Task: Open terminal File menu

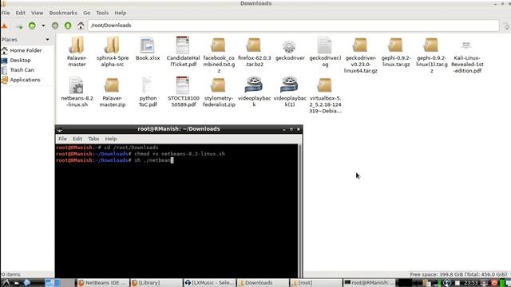Action: click(x=62, y=139)
